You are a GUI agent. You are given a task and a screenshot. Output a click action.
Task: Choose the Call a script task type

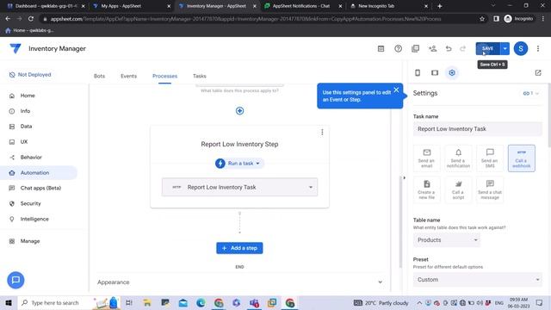[458, 189]
